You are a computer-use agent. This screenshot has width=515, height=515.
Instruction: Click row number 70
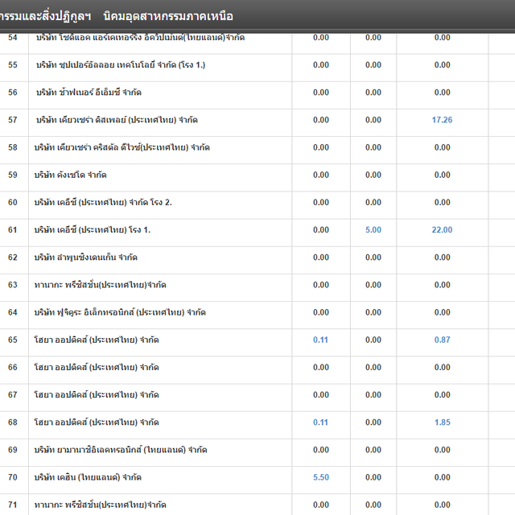point(13,477)
